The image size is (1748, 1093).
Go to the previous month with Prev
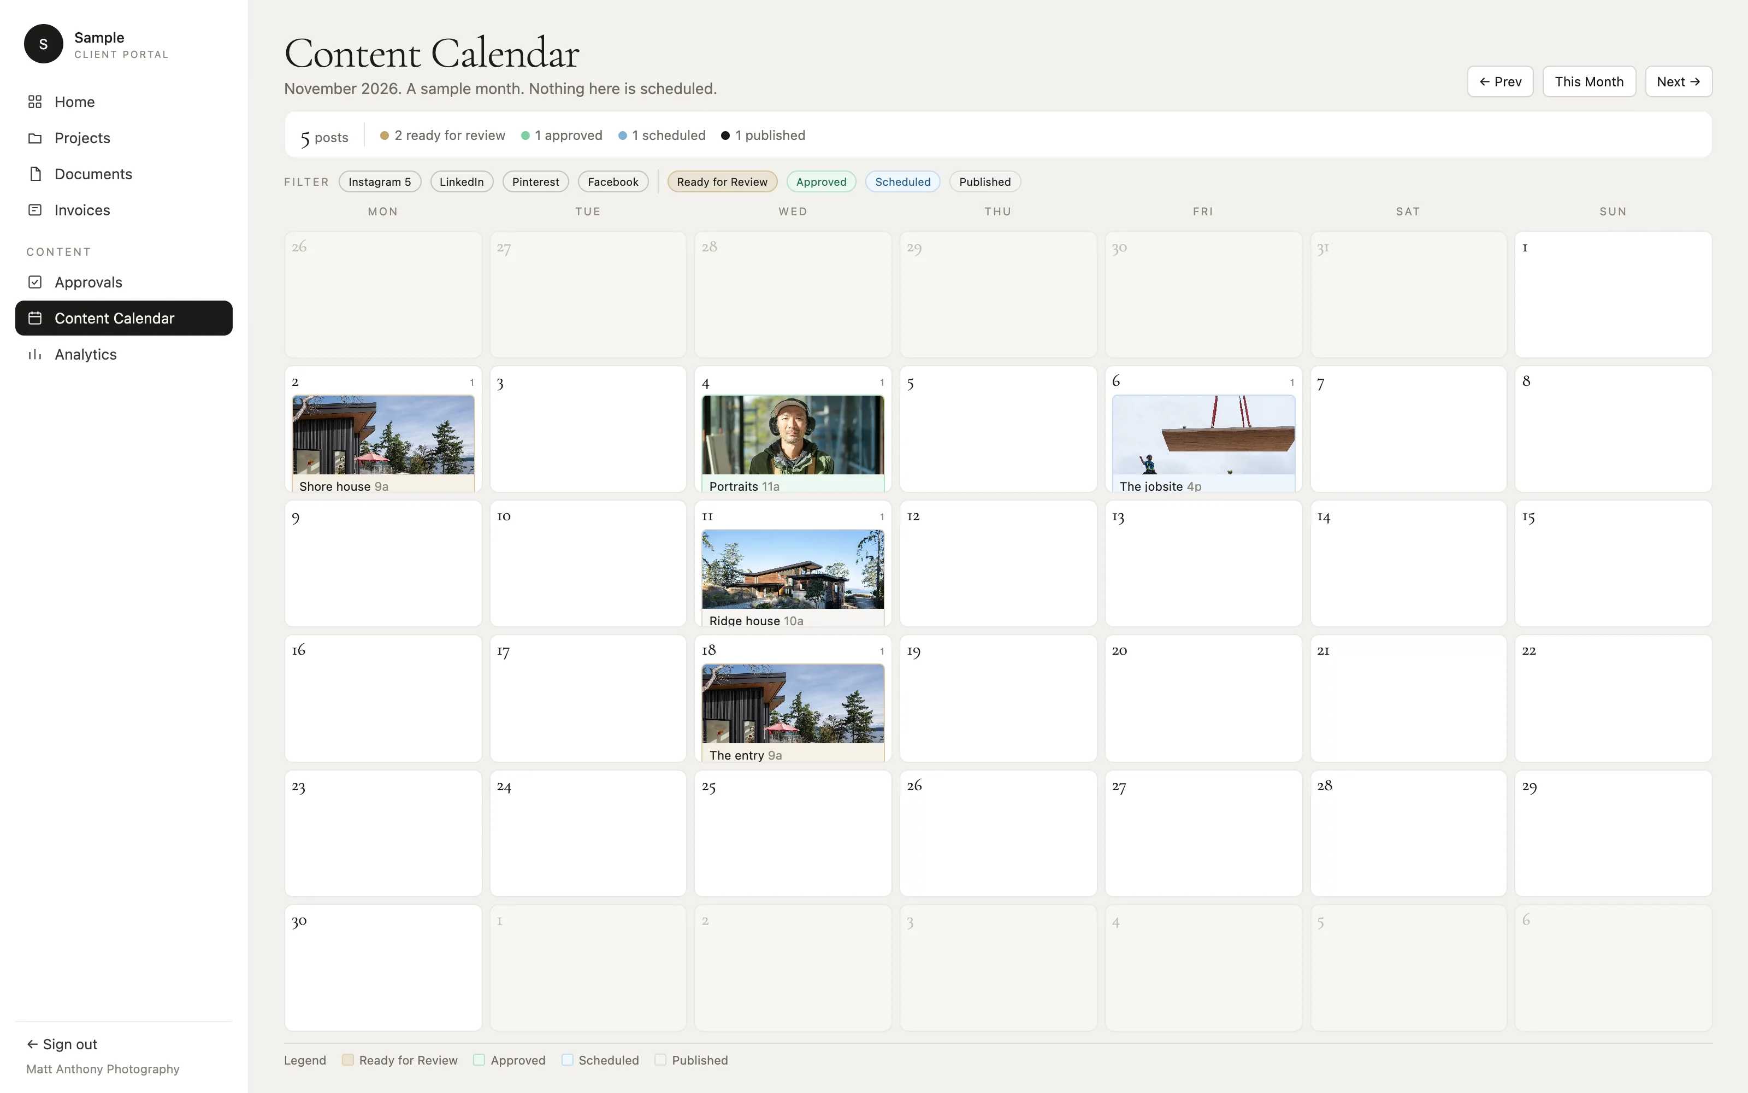[x=1499, y=81]
